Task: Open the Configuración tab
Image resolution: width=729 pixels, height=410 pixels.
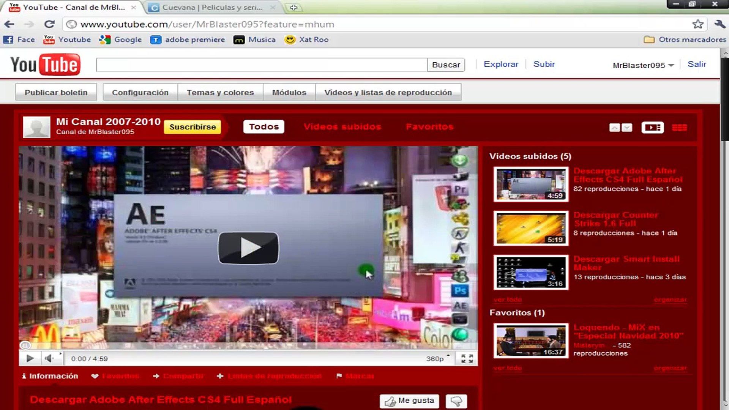Action: (x=140, y=92)
